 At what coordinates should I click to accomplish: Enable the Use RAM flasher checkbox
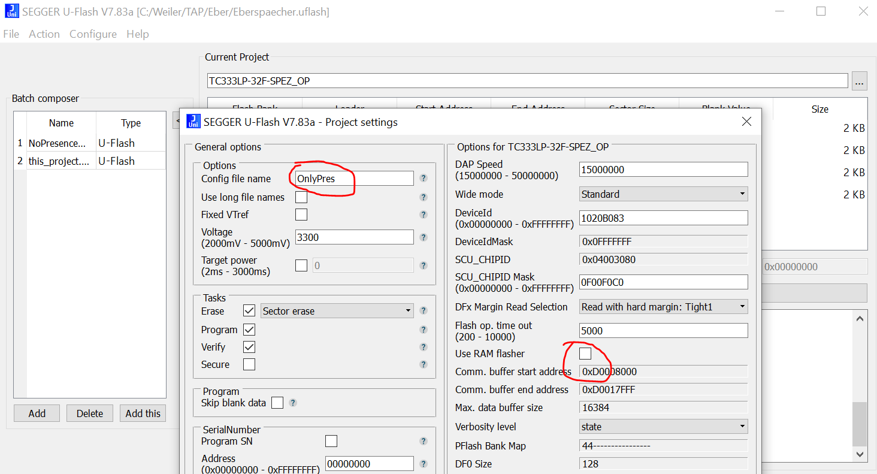(585, 354)
